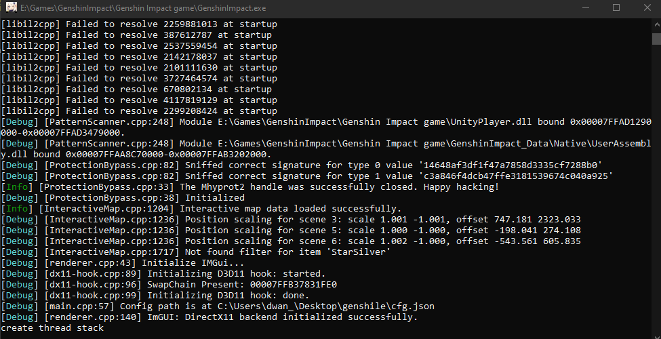Click the Debug tag on 'Initialize IMGui...' line
The image size is (661, 339).
20,263
